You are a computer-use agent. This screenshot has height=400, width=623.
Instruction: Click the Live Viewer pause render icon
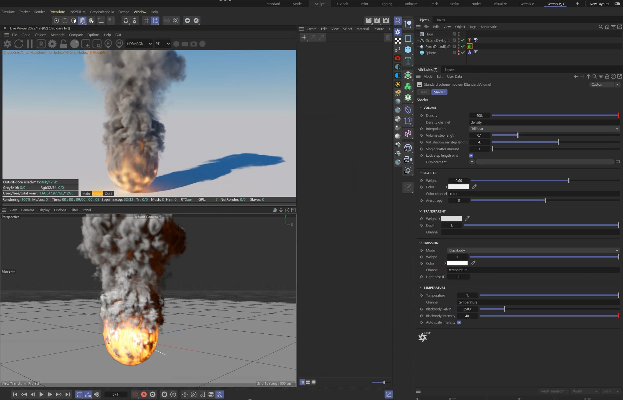click(30, 44)
